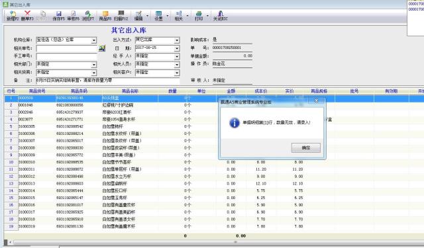
Task: Open the 机构仓库 warehouse dropdown
Action: 93,40
